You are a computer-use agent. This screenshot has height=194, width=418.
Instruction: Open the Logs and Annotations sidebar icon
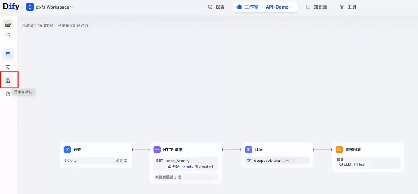(x=8, y=80)
